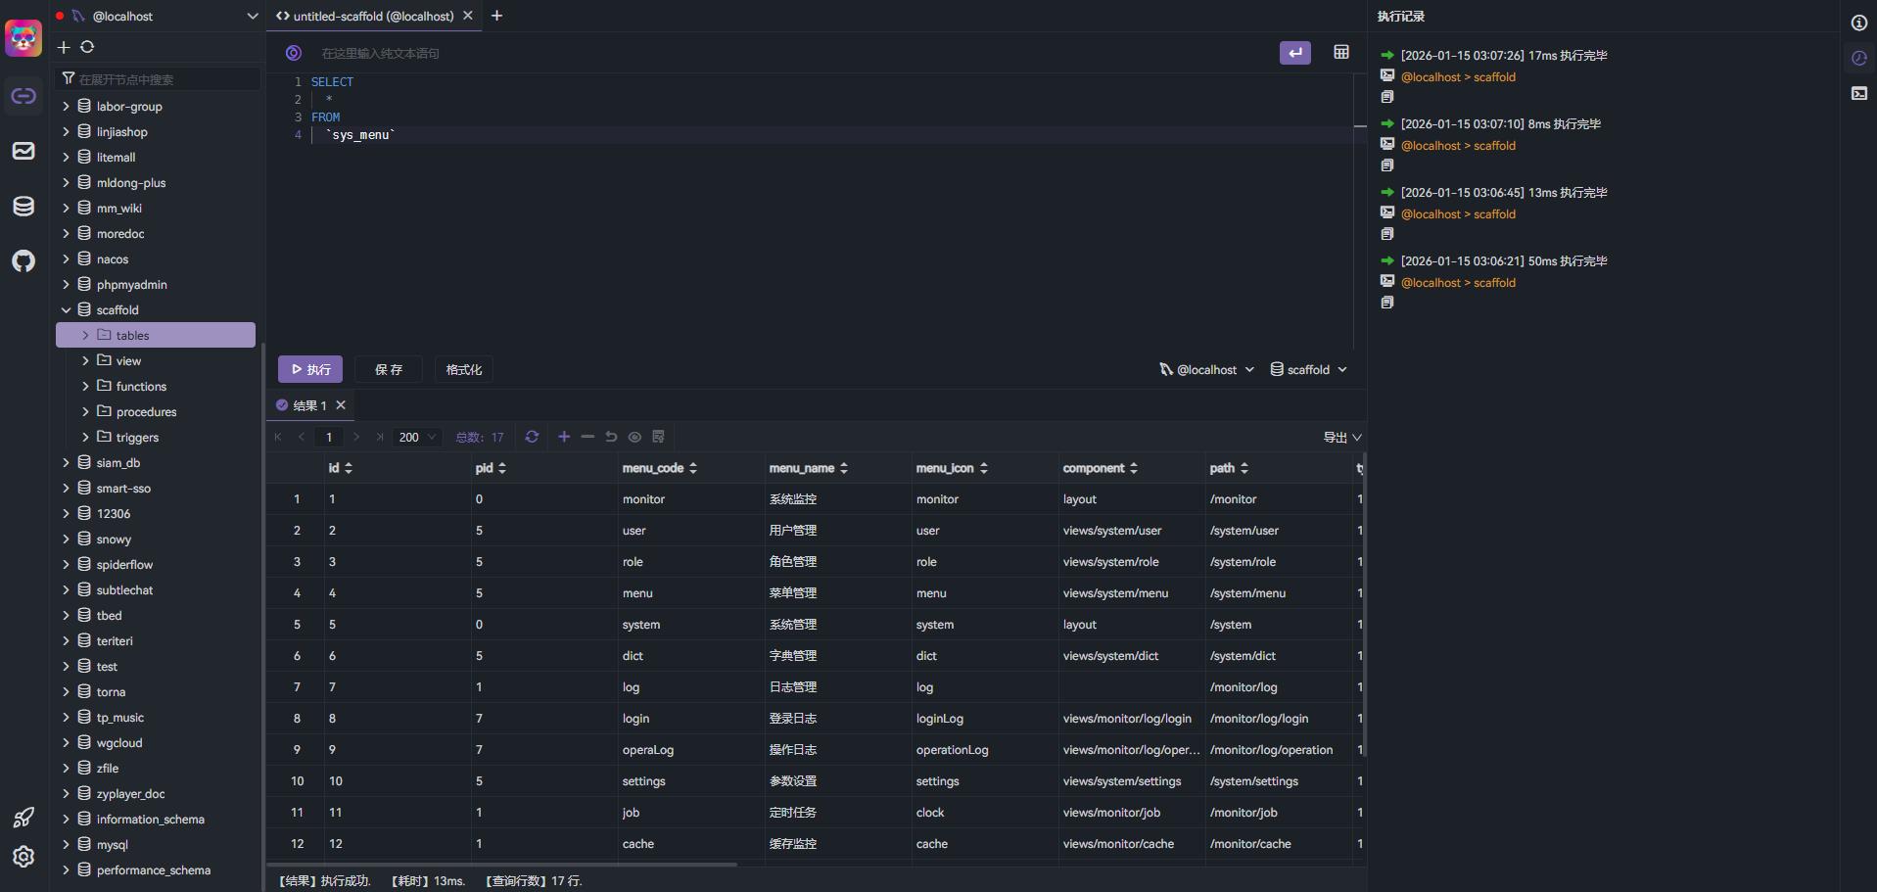Sort results by the path column
1877x892 pixels.
click(x=1244, y=468)
